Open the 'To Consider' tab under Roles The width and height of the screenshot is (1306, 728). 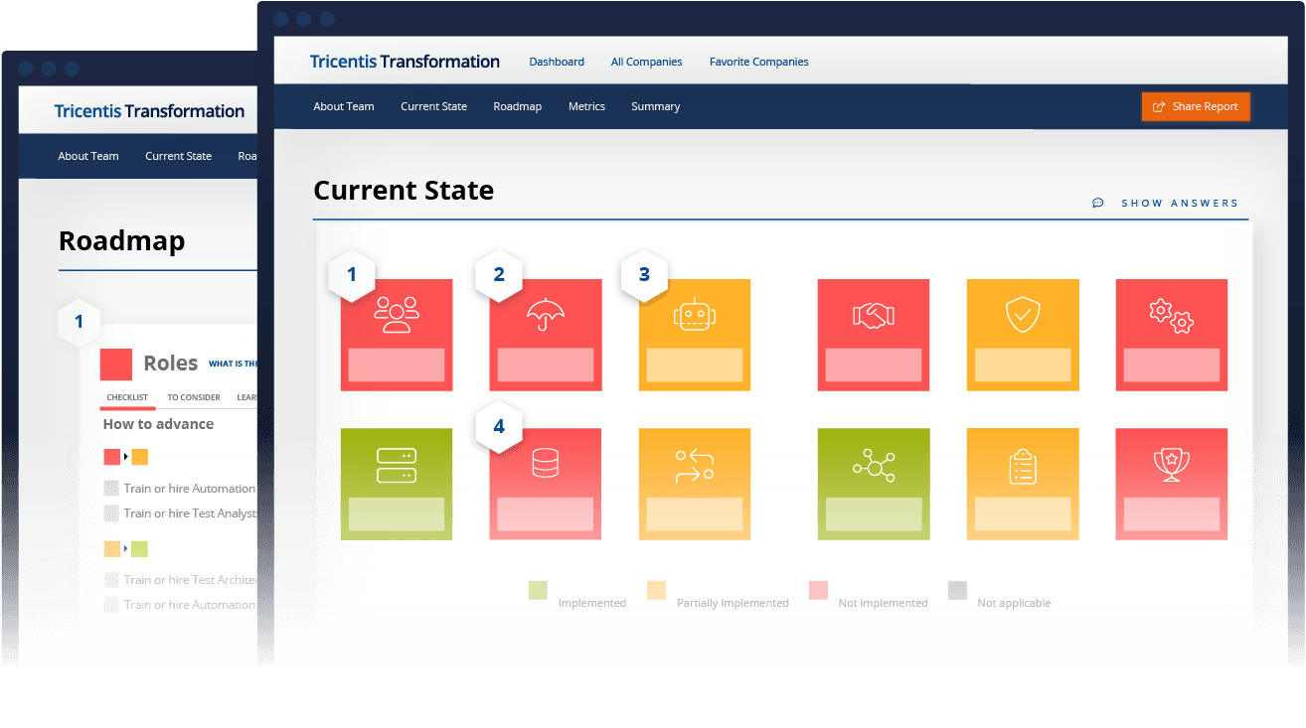pyautogui.click(x=194, y=397)
